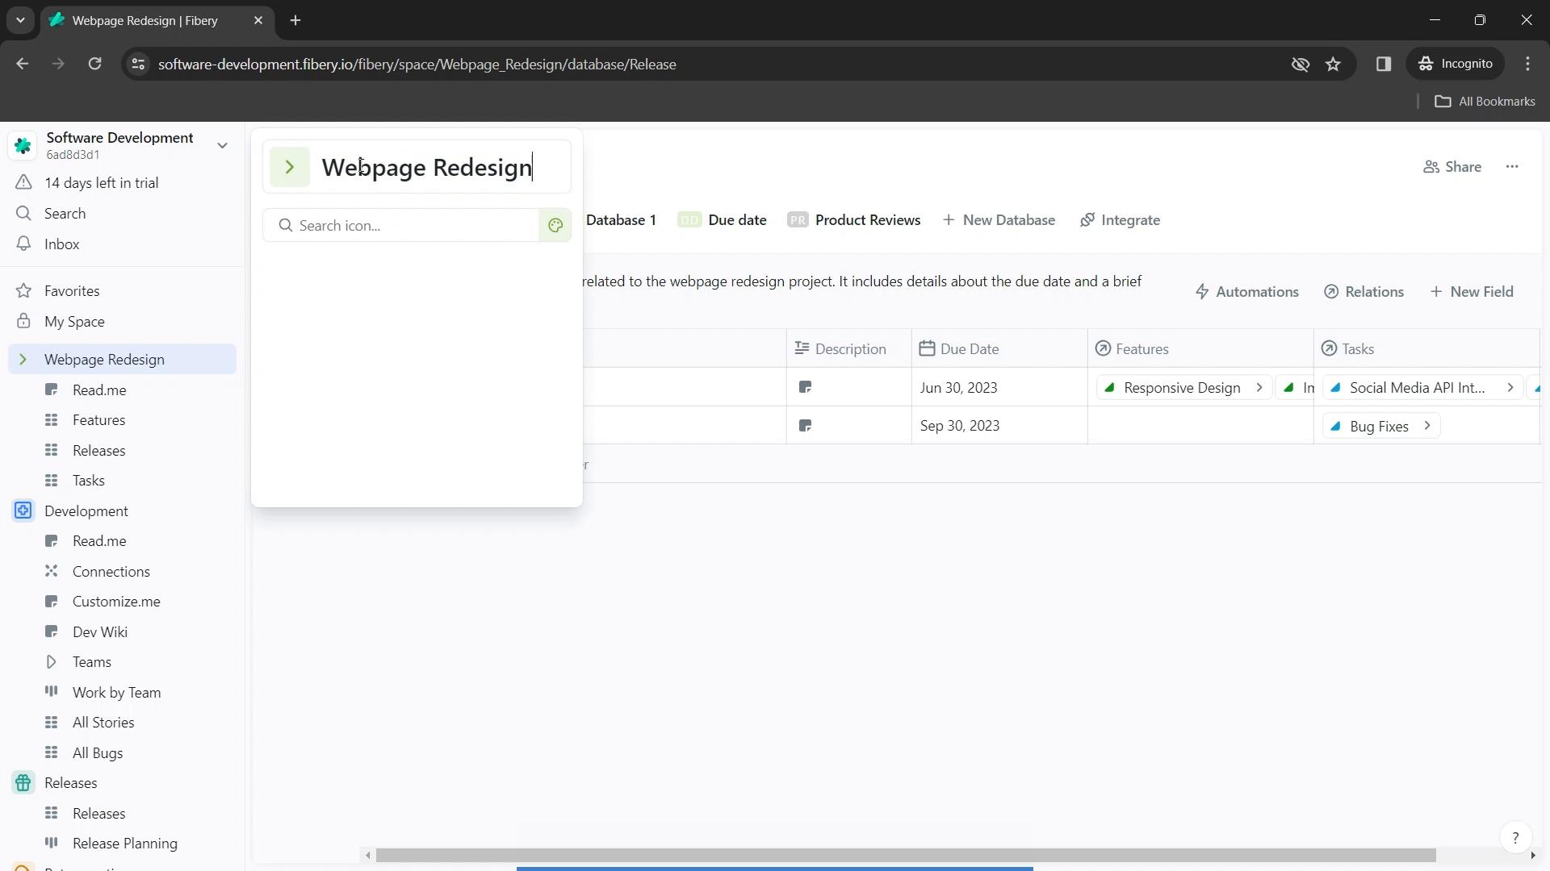Click the Favorites icon in sidebar
The image size is (1550, 871).
point(23,290)
